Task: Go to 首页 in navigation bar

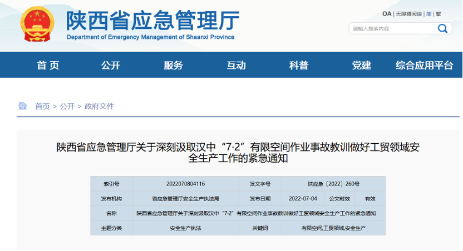Action: click(x=48, y=65)
